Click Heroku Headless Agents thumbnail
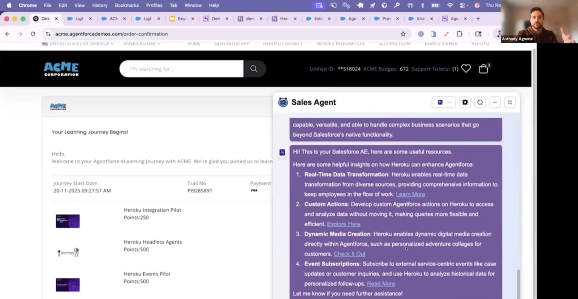This screenshot has width=578, height=299. click(x=68, y=252)
